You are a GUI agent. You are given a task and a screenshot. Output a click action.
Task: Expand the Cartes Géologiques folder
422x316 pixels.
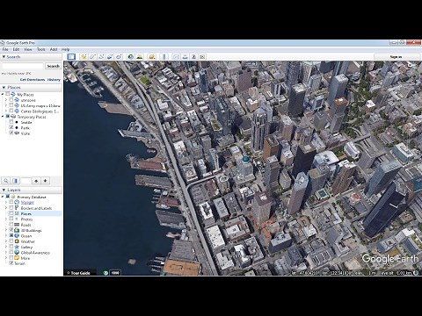(x=6, y=111)
